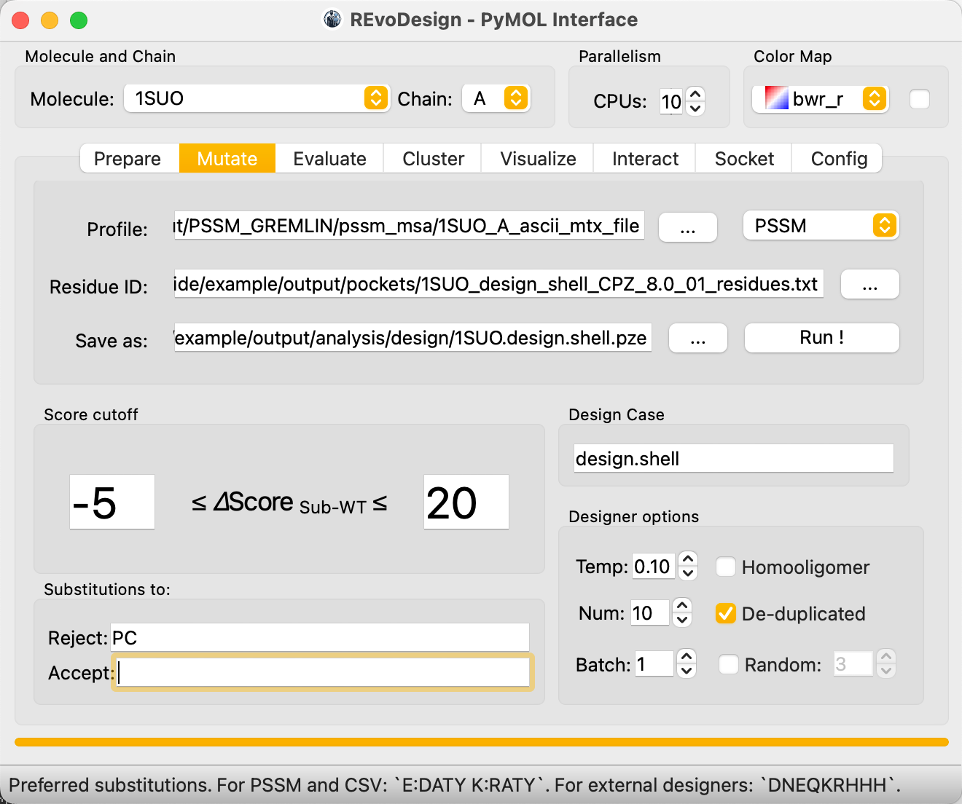
Task: Increase the CPUs count with up arrow
Action: click(695, 94)
